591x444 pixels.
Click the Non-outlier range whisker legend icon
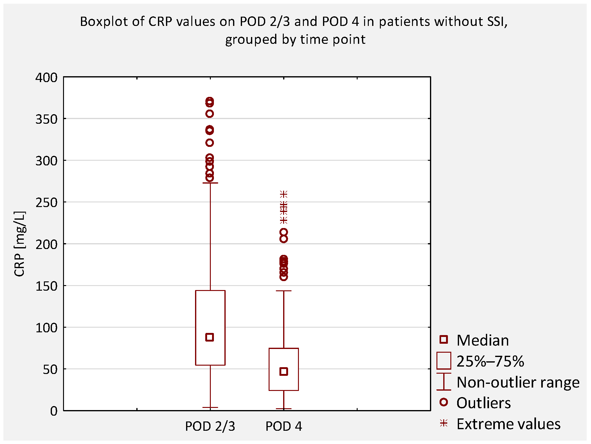coord(444,382)
